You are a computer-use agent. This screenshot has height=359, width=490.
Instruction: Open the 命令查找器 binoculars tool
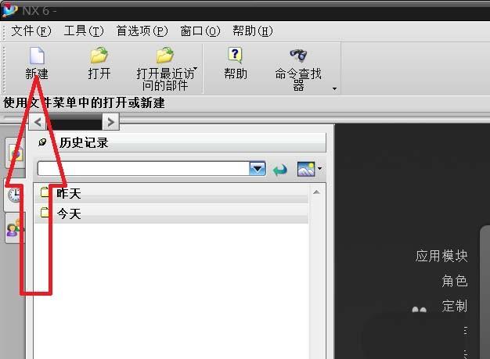tap(298, 56)
